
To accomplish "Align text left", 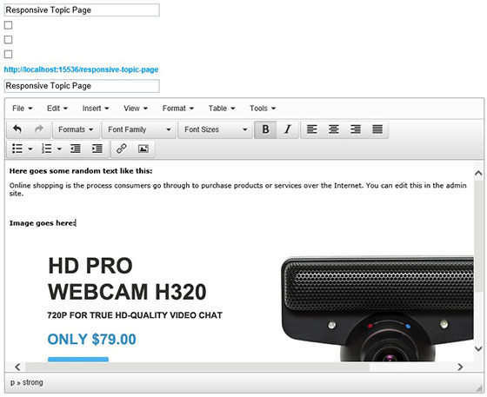I will click(x=312, y=129).
